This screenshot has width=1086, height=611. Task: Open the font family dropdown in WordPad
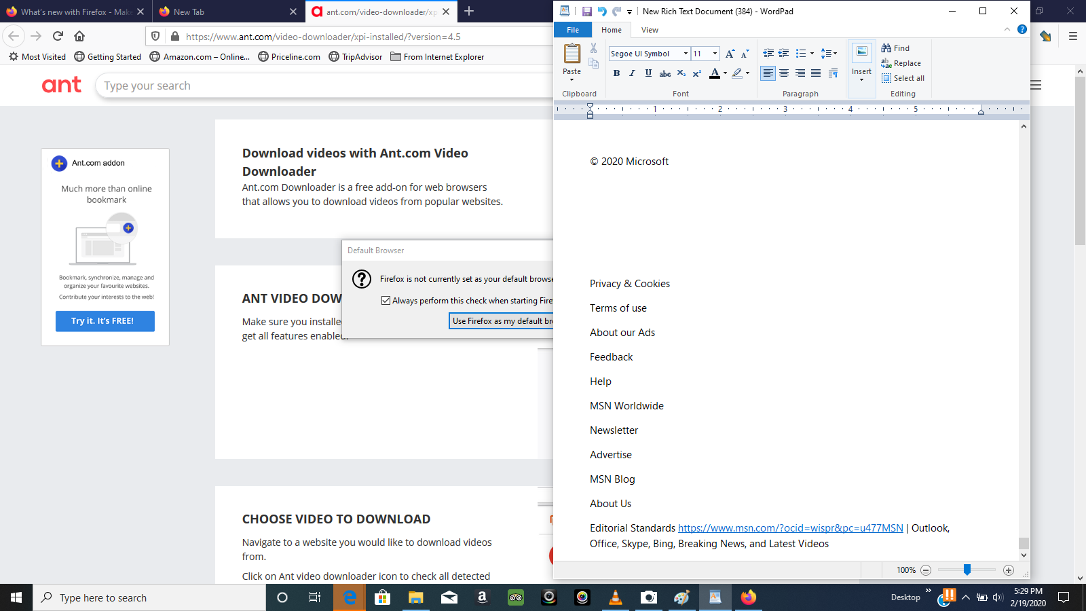pyautogui.click(x=686, y=54)
